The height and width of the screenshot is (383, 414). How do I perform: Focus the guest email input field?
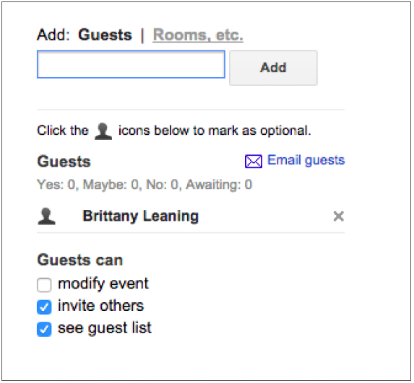click(131, 64)
